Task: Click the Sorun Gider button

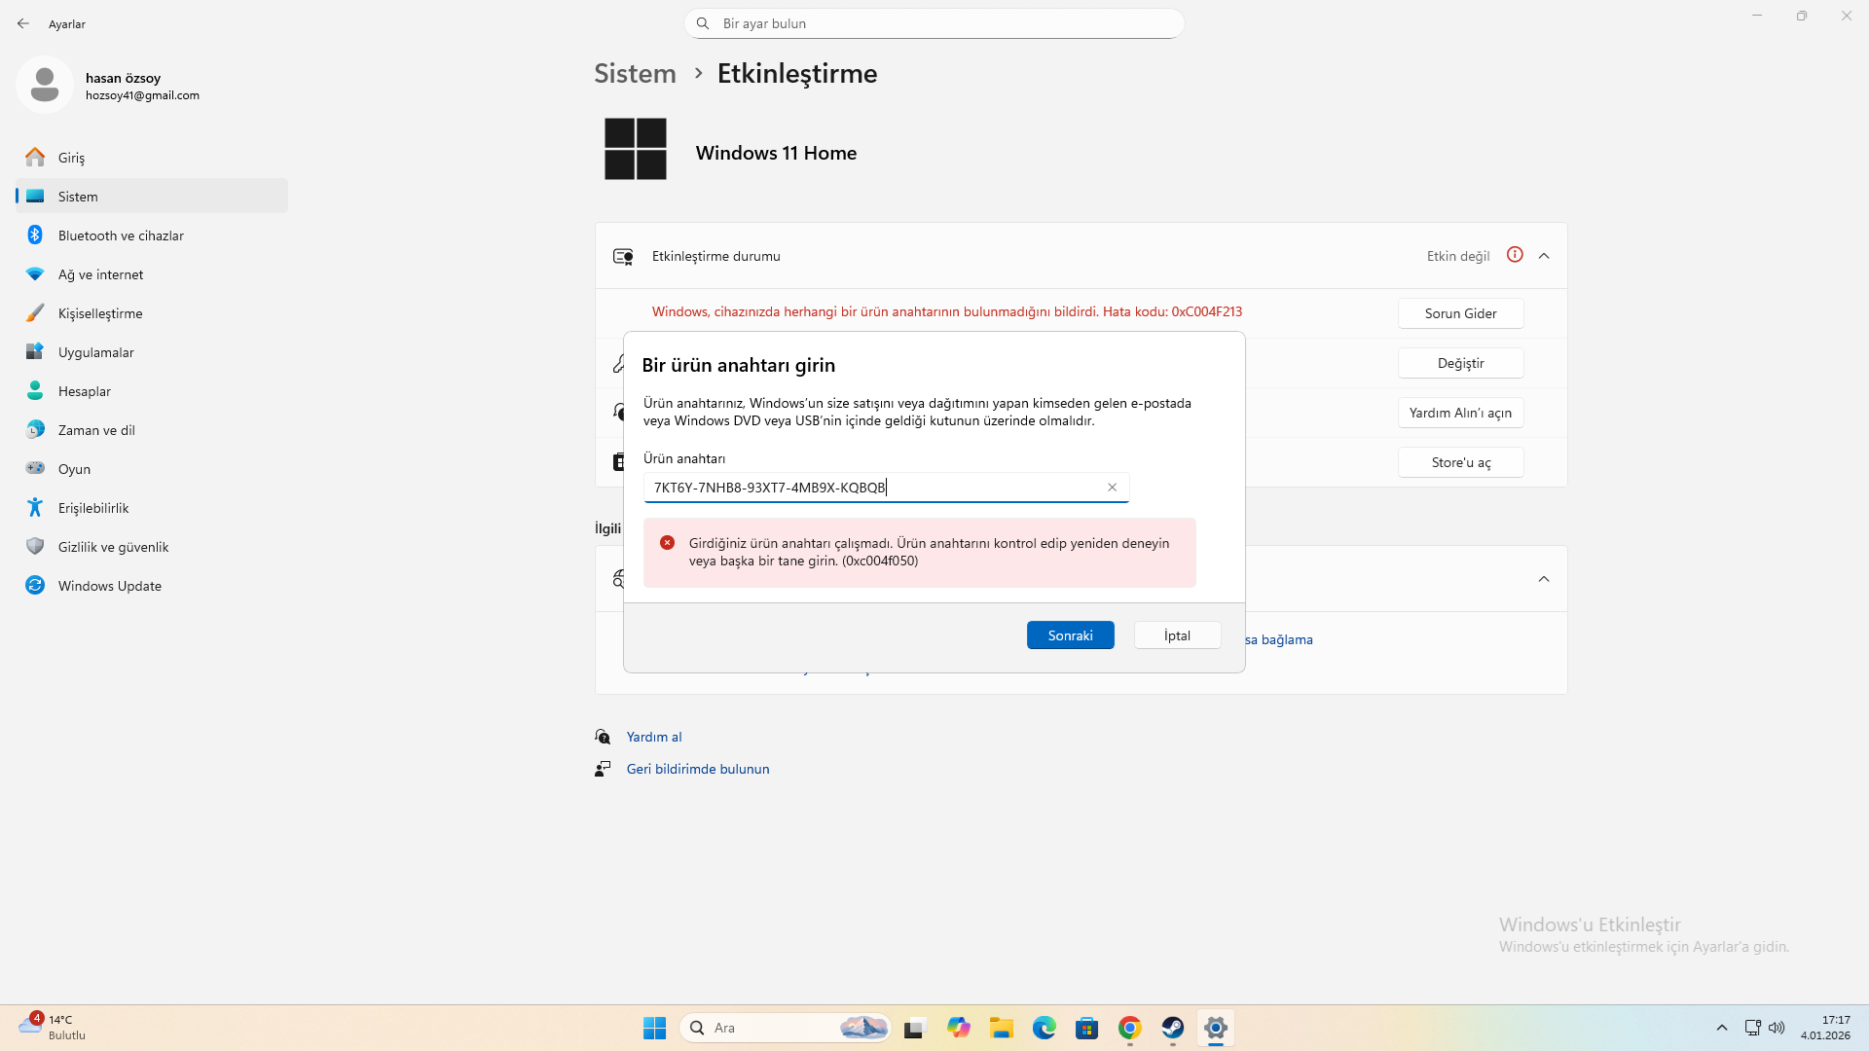Action: (1460, 313)
